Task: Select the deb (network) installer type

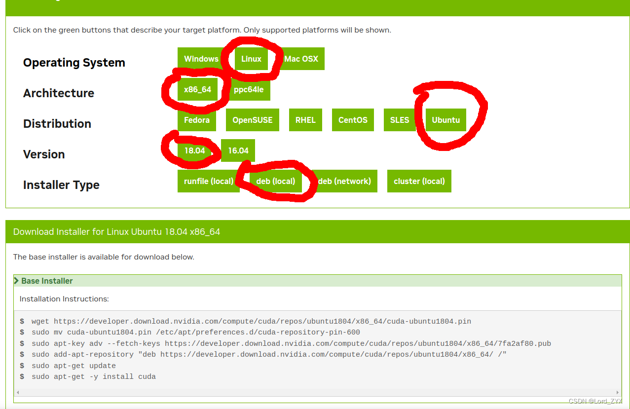Action: [344, 181]
